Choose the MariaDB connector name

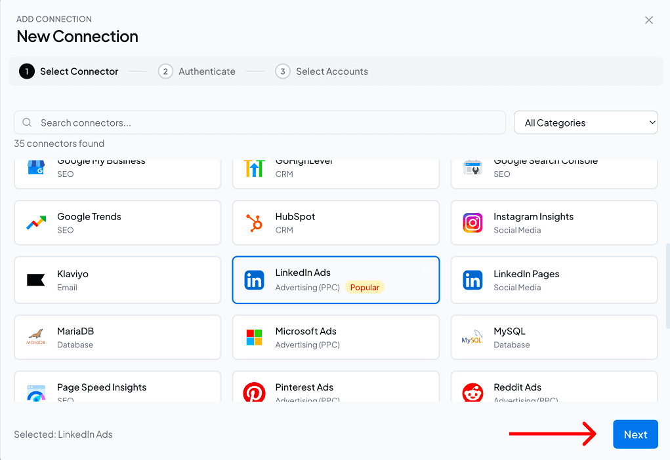[75, 331]
